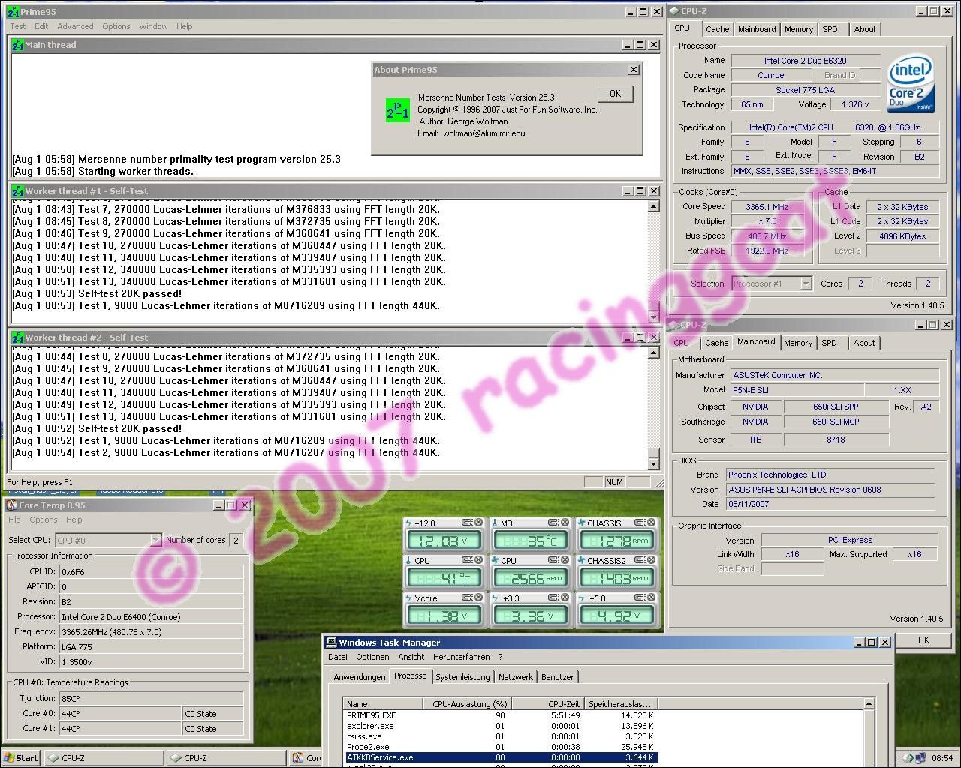The height and width of the screenshot is (768, 961).
Task: Dismiss the +3.3 voltage probe widget
Action: point(565,598)
